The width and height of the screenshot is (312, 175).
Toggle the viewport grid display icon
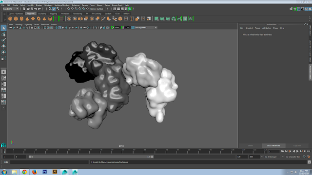tap(32, 28)
